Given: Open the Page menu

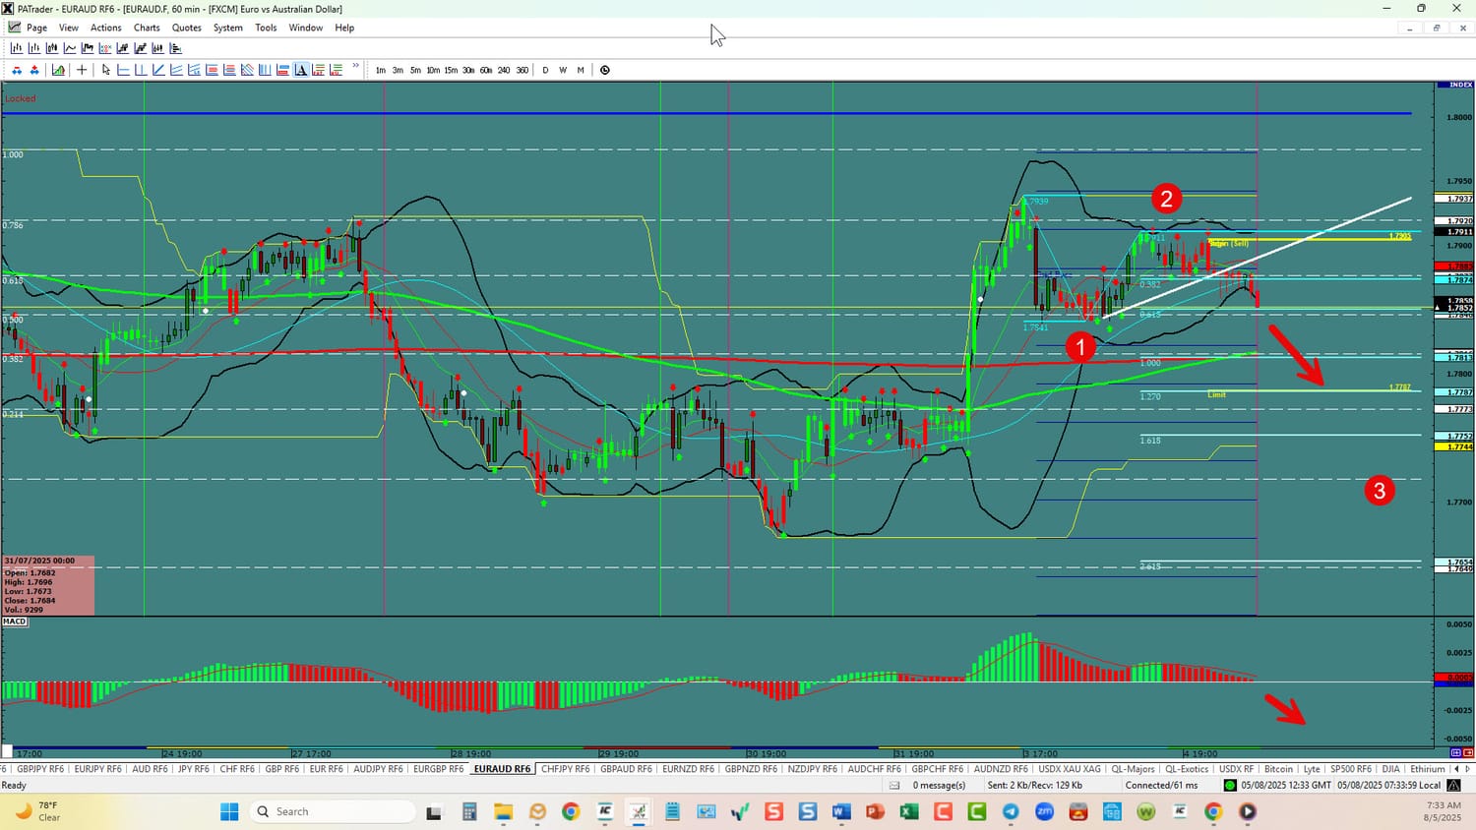Looking at the screenshot, I should pos(36,28).
